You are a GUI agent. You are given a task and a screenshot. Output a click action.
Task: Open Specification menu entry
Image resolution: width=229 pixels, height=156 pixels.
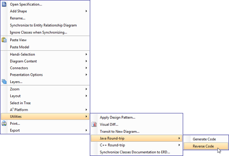coord(45,4)
